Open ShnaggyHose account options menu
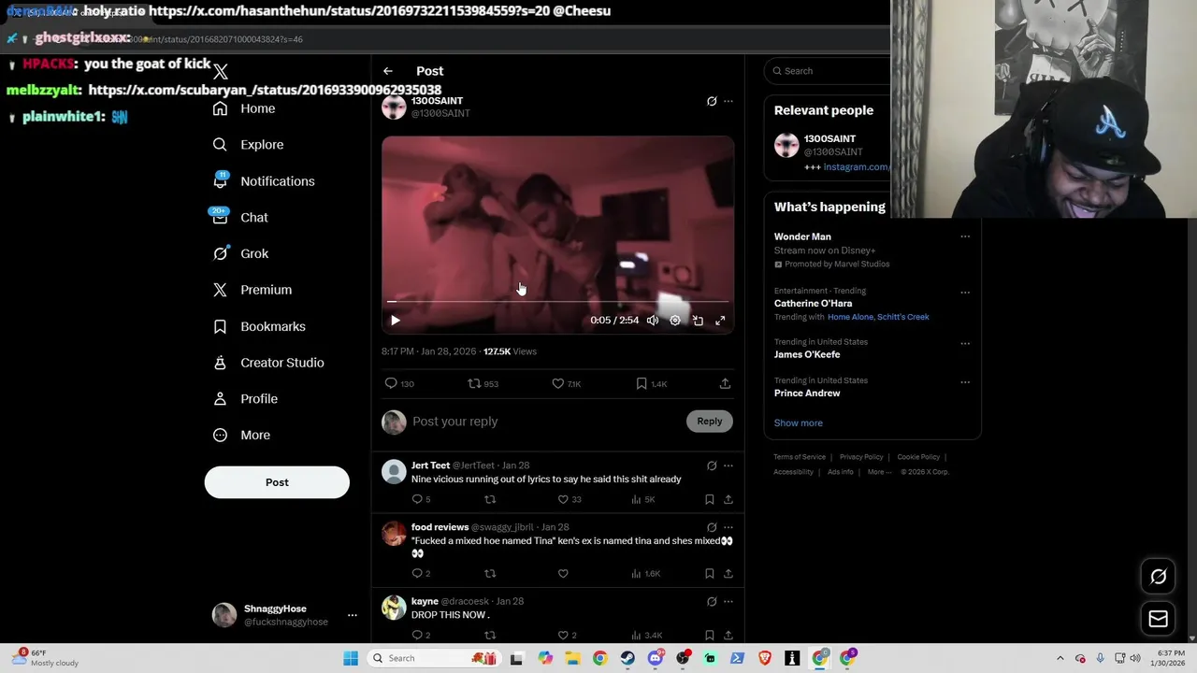Viewport: 1197px width, 673px height. click(x=353, y=615)
